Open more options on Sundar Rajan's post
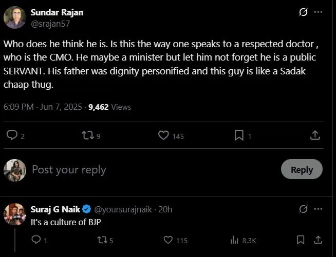Image resolution: width=336 pixels, height=257 pixels. tap(318, 12)
